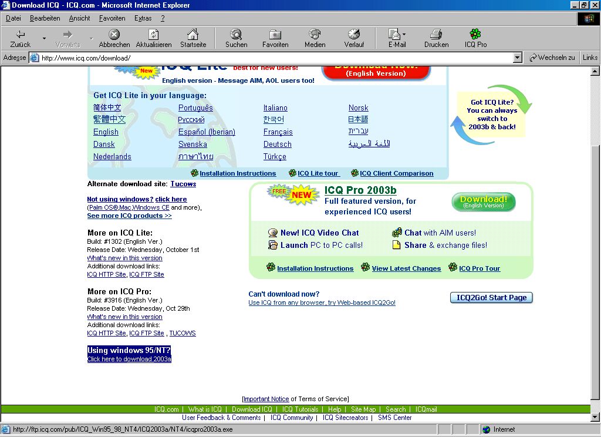Open the Bearbeiten menu
Viewport: 601px width, 437px height.
(45, 18)
